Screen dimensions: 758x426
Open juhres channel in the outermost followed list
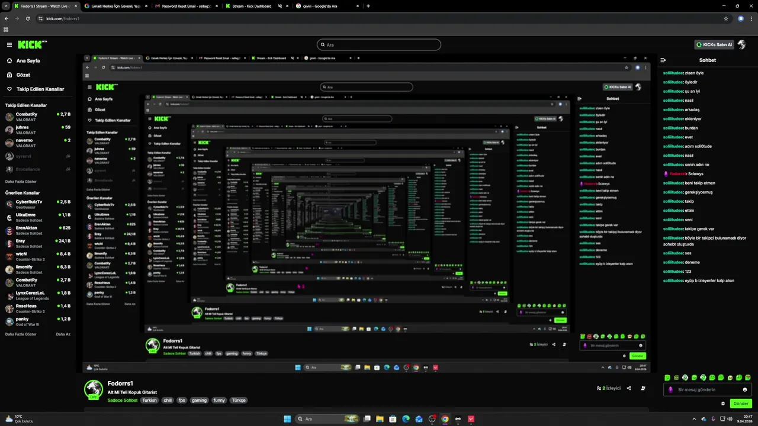click(x=38, y=130)
